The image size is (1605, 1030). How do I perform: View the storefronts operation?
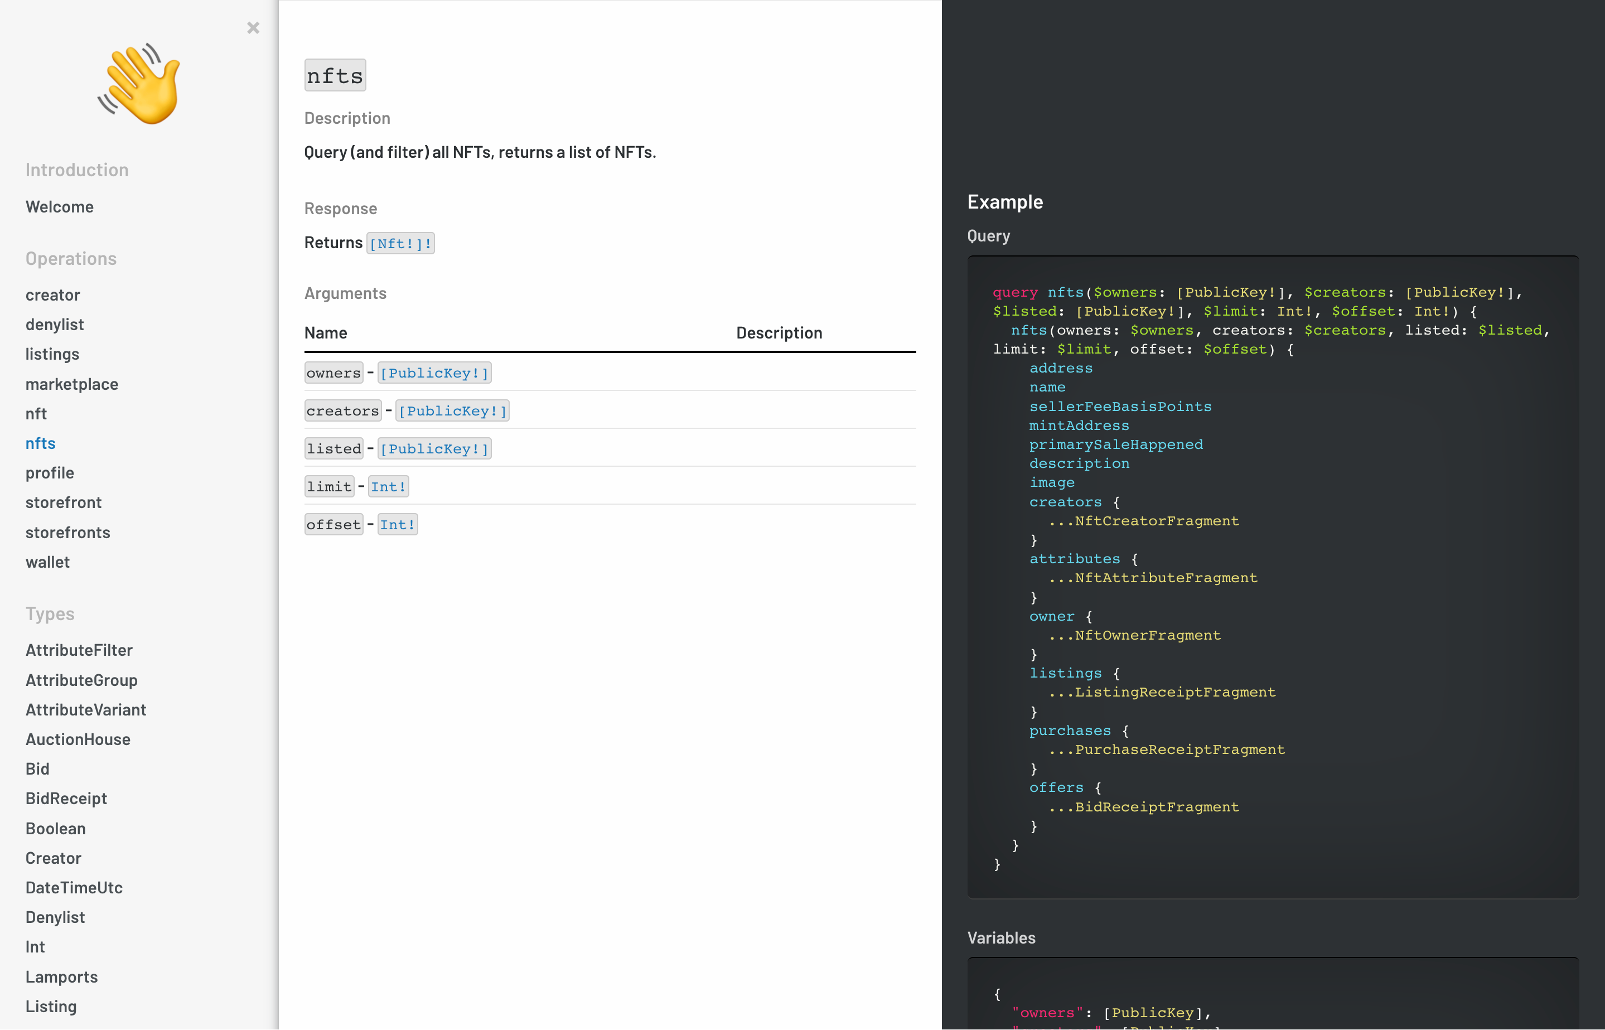[67, 533]
